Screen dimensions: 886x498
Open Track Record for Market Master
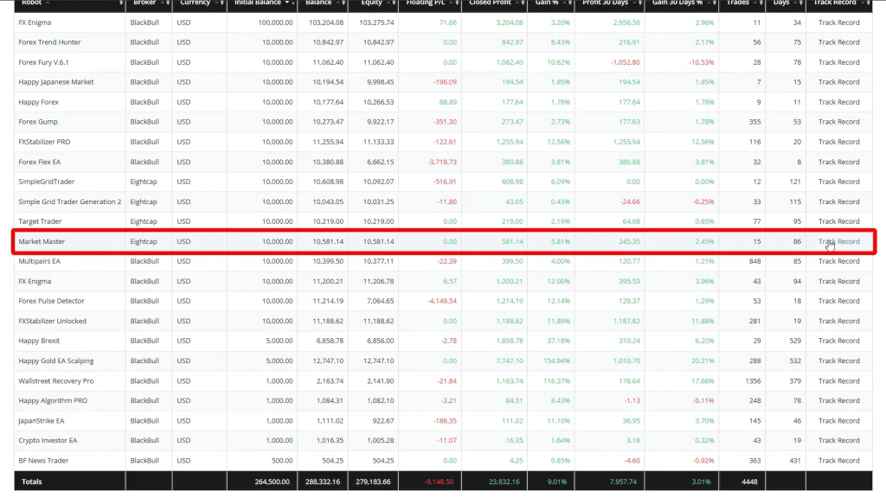point(838,242)
